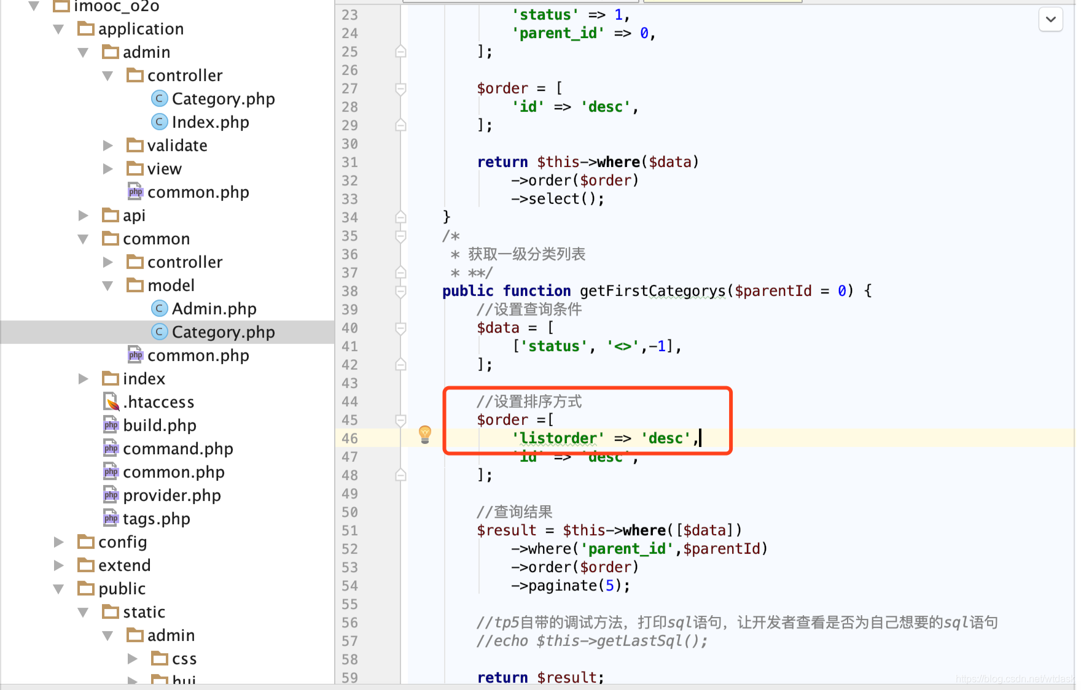Viewport: 1081px width, 690px height.
Task: Open Category.php under admin controller
Action: pyautogui.click(x=223, y=99)
